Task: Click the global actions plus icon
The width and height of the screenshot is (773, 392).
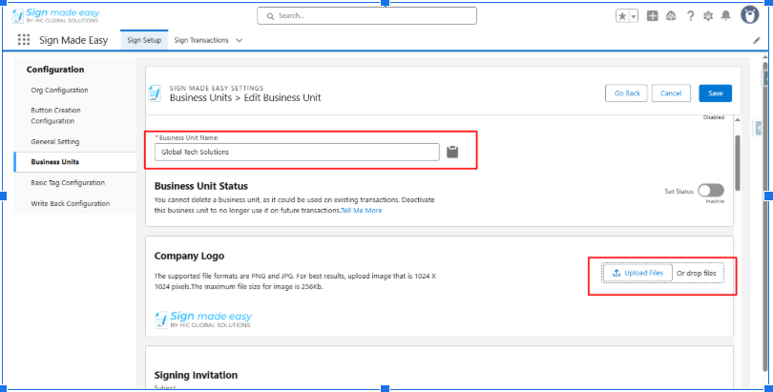Action: [652, 16]
